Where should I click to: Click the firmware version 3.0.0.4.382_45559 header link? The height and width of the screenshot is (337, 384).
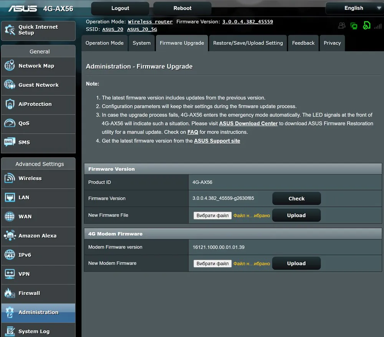248,22
